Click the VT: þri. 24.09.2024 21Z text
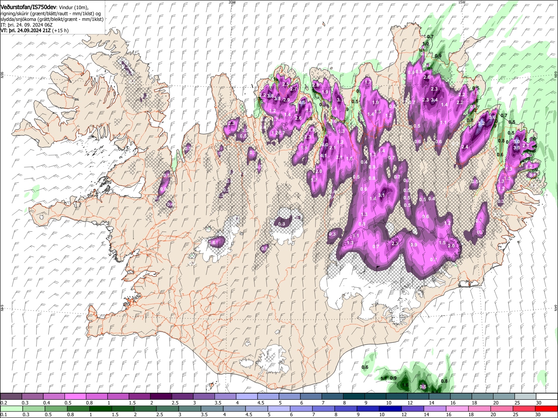The width and height of the screenshot is (558, 418). [x=26, y=31]
